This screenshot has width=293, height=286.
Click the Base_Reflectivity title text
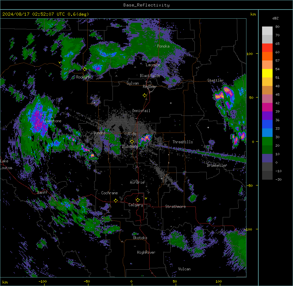click(146, 5)
